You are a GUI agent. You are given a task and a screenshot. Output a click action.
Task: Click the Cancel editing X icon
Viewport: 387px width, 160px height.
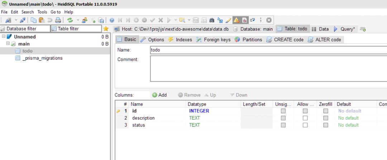(x=161, y=20)
